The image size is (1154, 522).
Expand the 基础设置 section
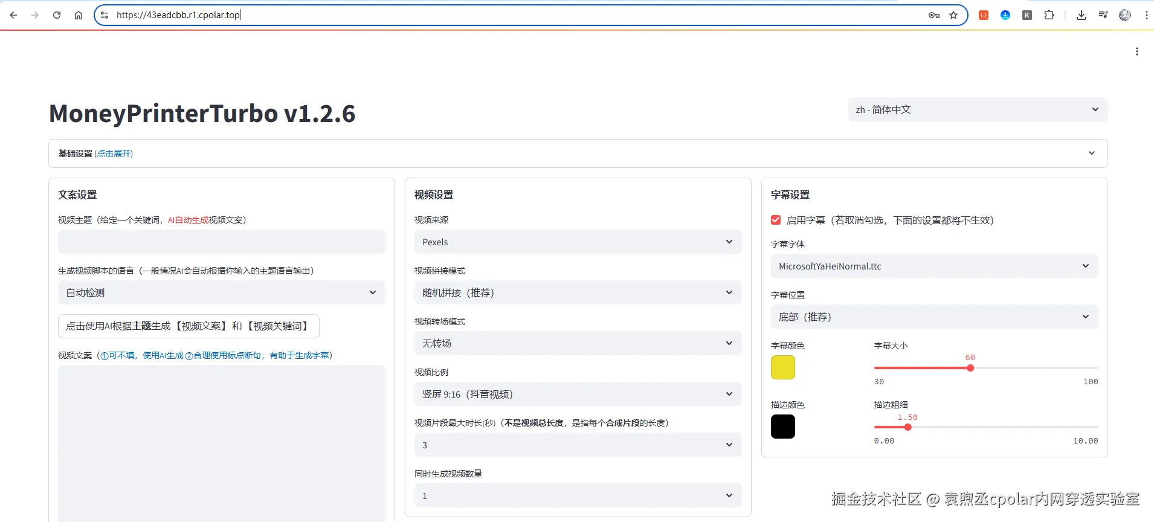tap(578, 153)
